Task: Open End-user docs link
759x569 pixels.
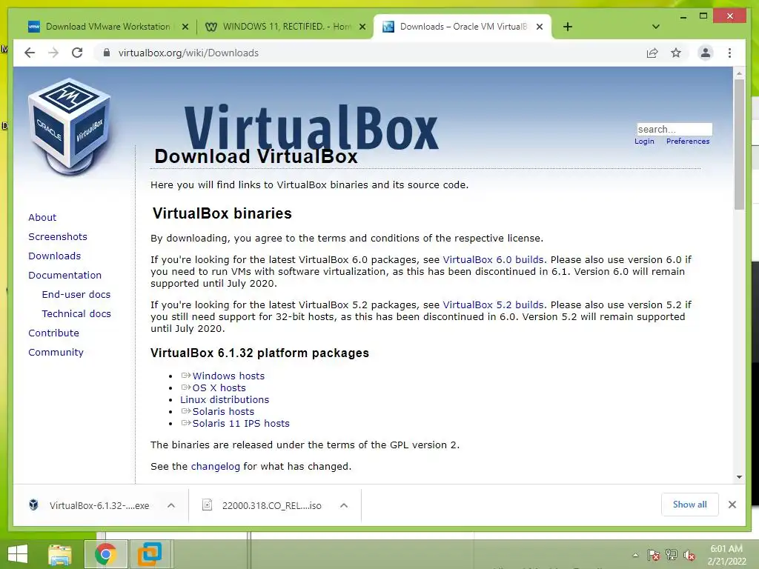Action: click(76, 295)
